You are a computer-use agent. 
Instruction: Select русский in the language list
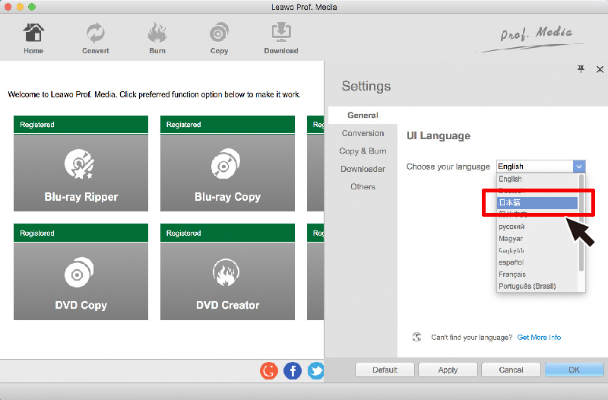pos(537,227)
